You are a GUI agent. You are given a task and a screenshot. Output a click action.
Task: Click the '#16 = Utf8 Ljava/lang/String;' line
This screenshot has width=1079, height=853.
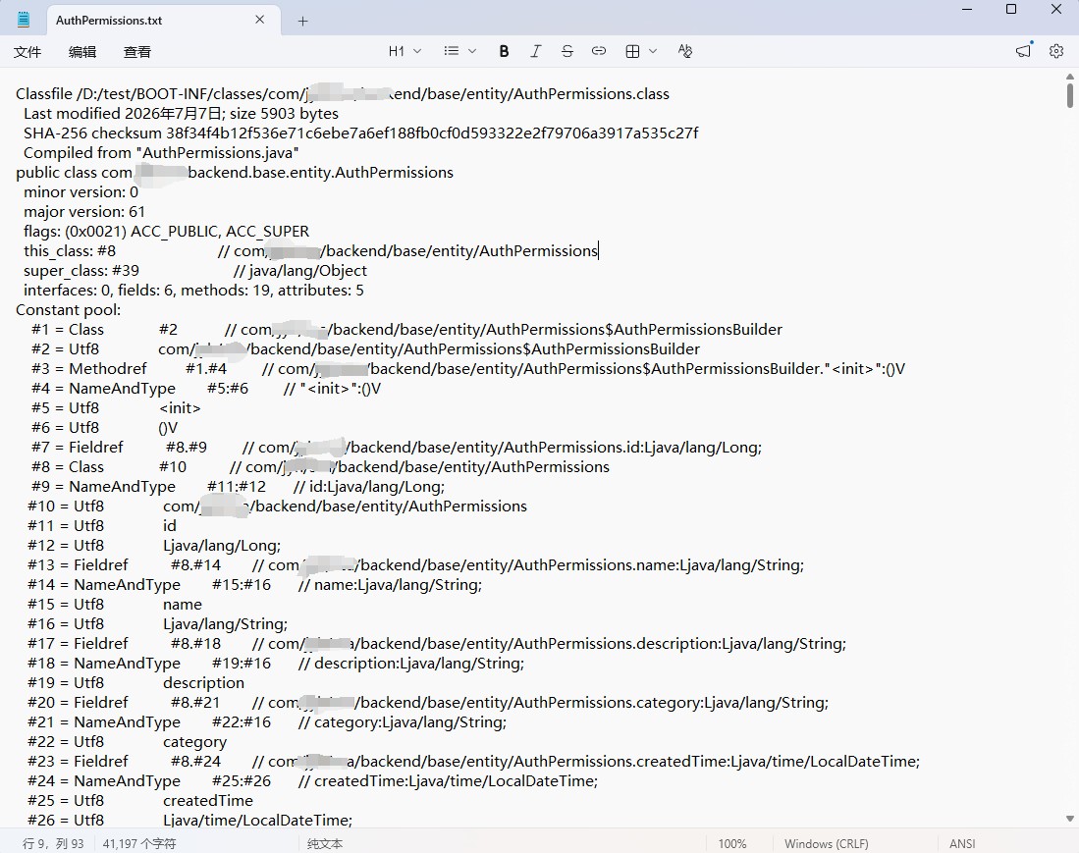tap(158, 624)
